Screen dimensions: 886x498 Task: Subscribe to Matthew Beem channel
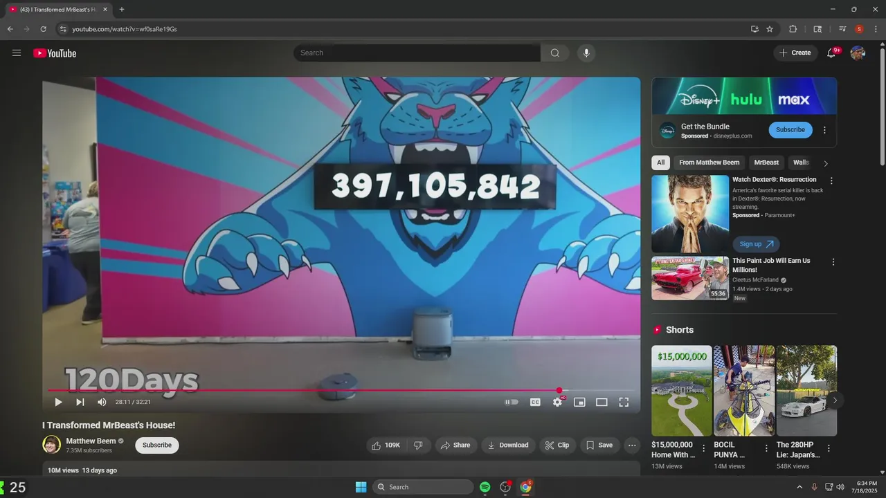click(157, 445)
